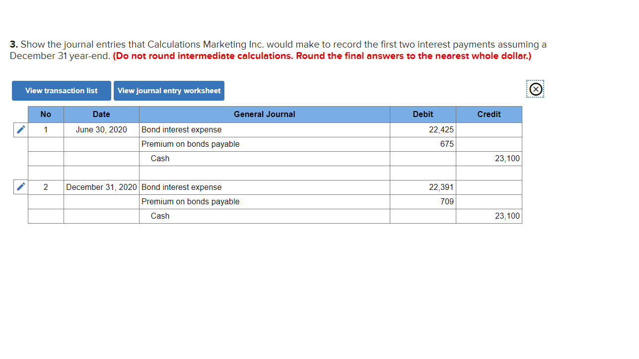Select entry number 1 cell

click(46, 129)
